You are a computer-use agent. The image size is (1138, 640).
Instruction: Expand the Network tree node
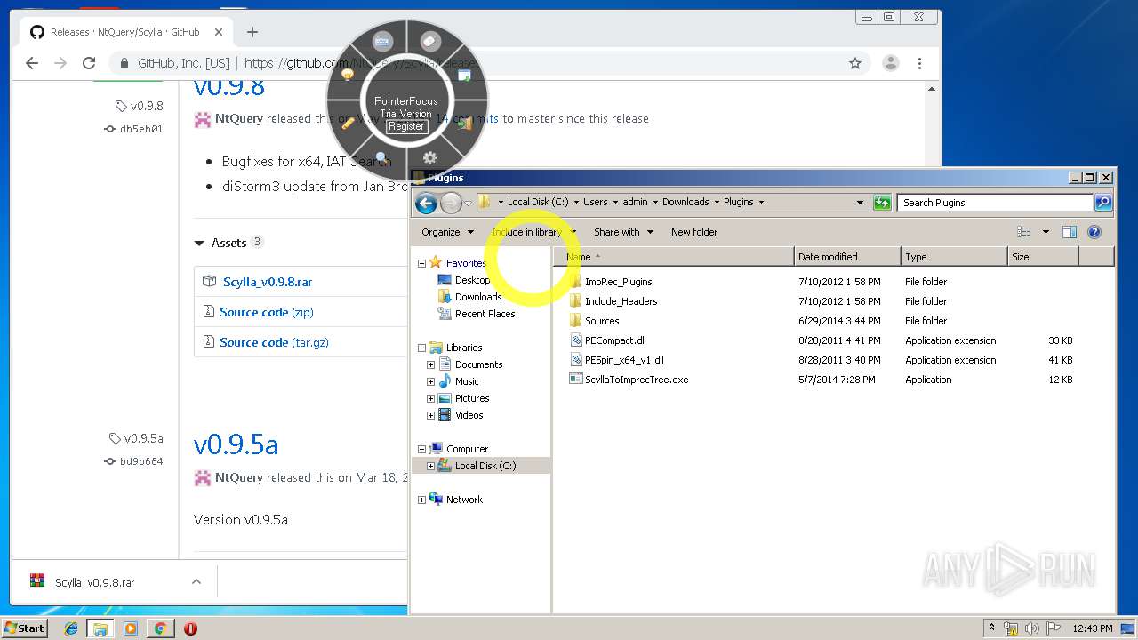coord(421,500)
